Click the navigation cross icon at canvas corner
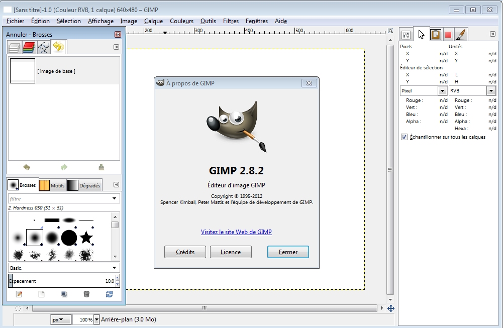 pos(390,308)
